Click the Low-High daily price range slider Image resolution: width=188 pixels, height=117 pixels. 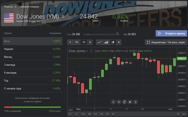coord(102,34)
